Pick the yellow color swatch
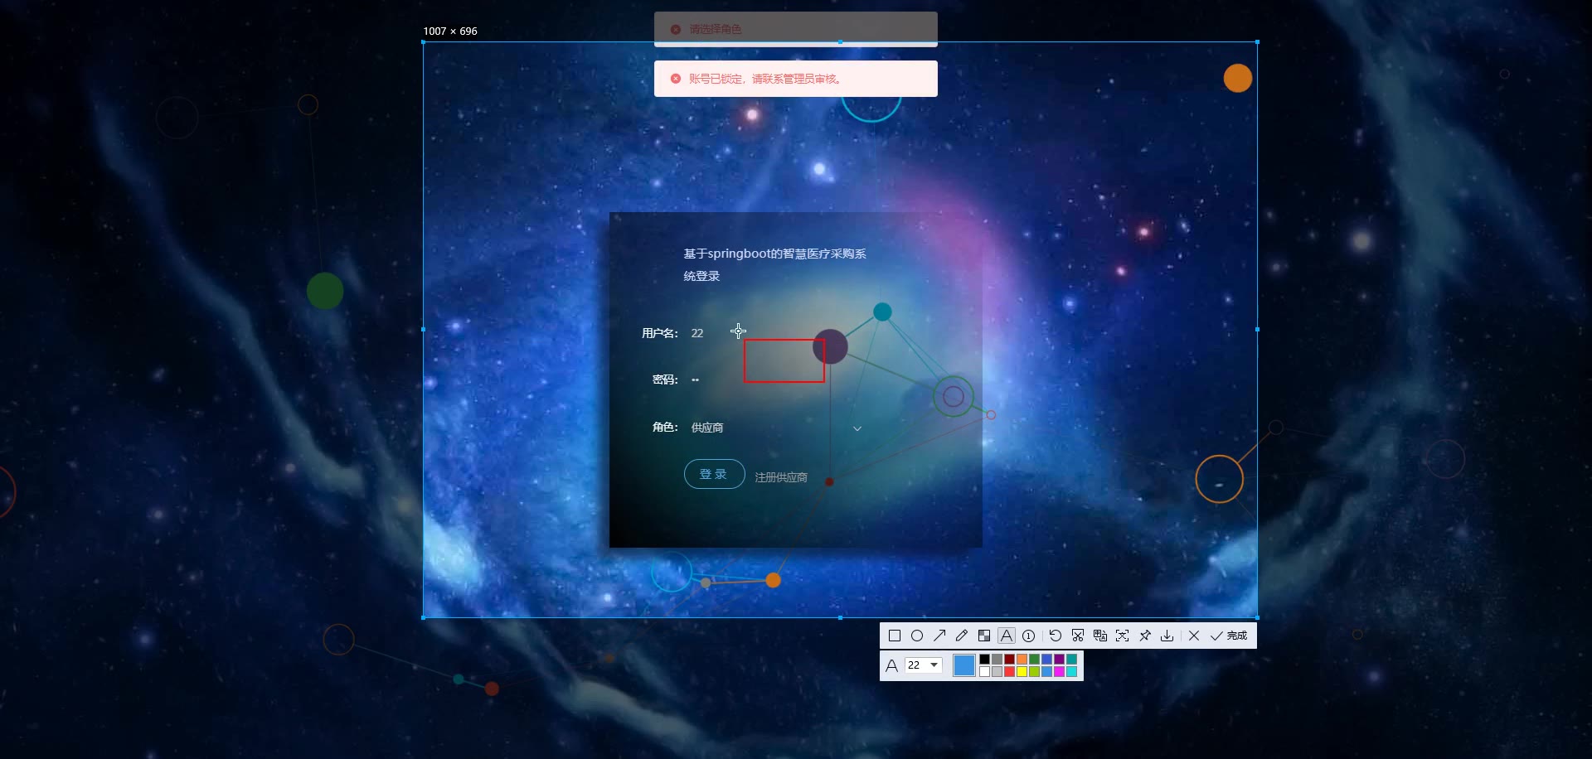Viewport: 1592px width, 759px height. click(x=1022, y=672)
